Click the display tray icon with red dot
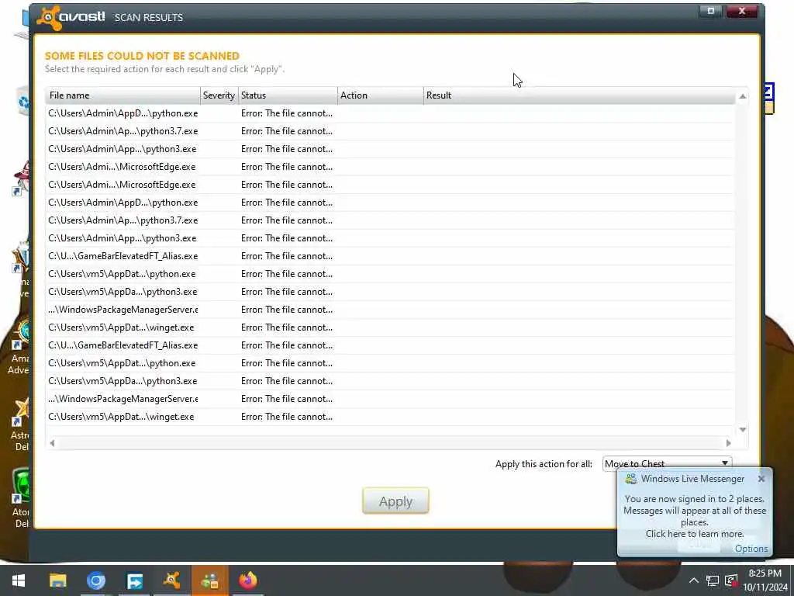This screenshot has height=596, width=794. (731, 580)
